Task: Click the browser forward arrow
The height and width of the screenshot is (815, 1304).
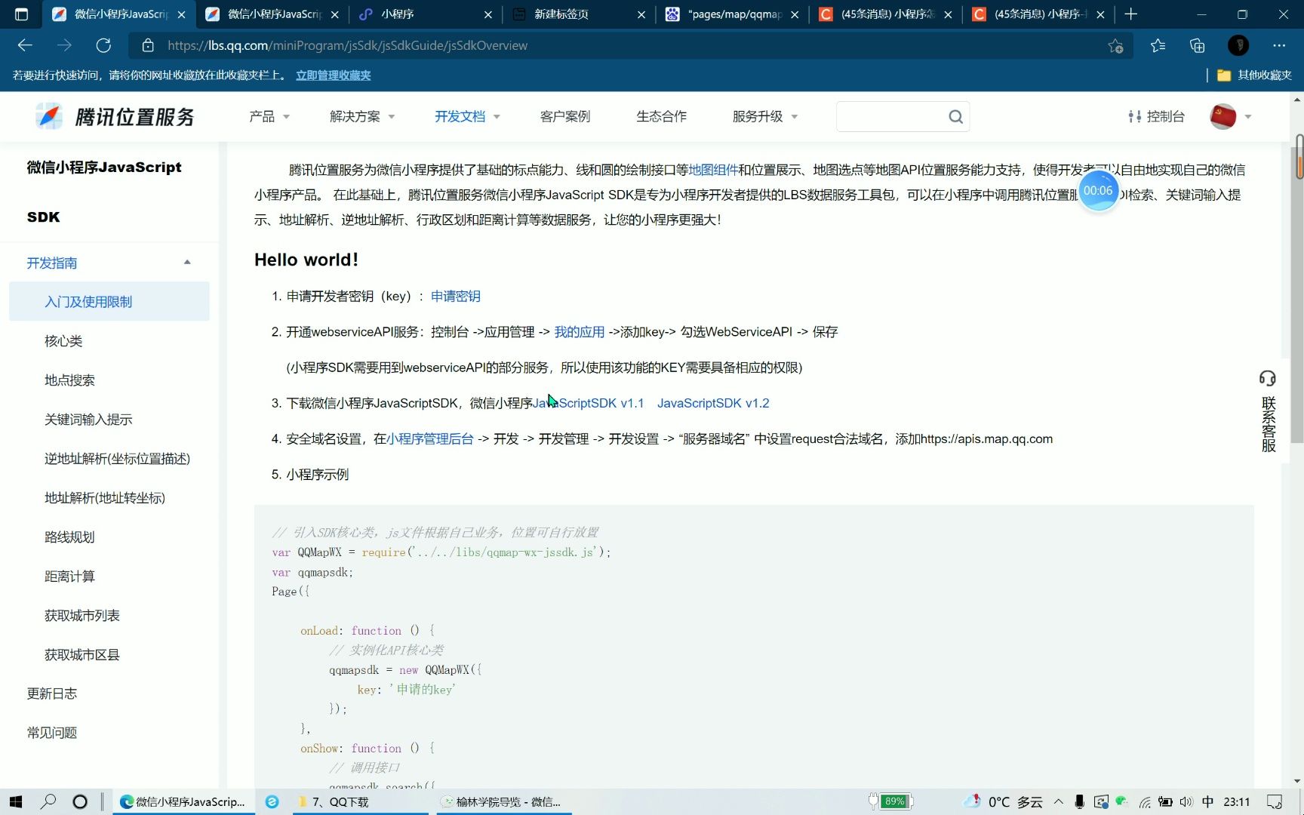Action: tap(64, 45)
